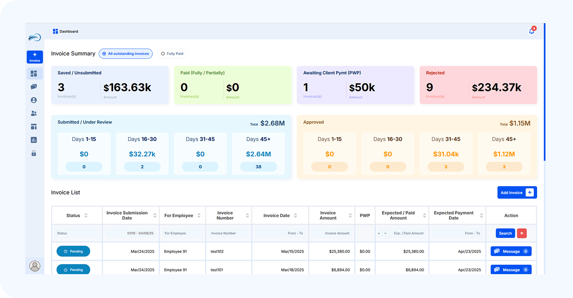This screenshot has height=298, width=573.
Task: Open Message for invoice test102
Action: pos(511,251)
